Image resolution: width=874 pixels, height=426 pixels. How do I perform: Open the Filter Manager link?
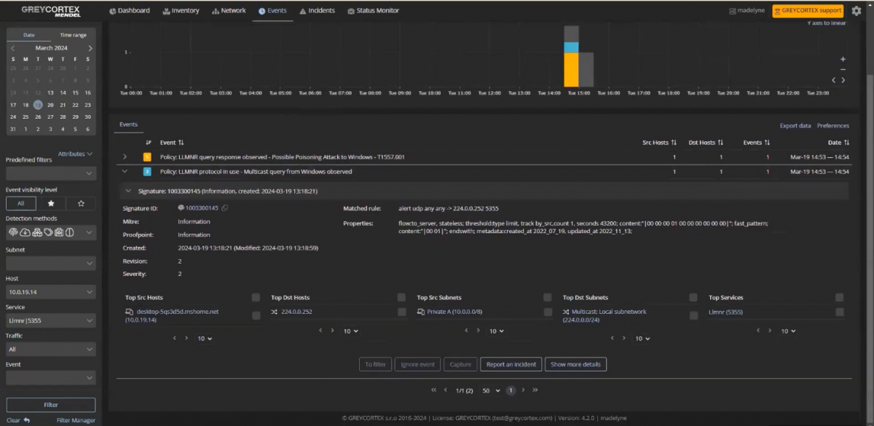76,420
